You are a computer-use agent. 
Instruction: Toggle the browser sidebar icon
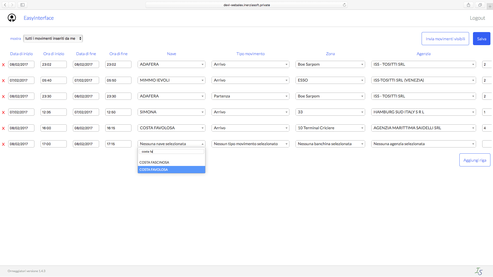(22, 5)
